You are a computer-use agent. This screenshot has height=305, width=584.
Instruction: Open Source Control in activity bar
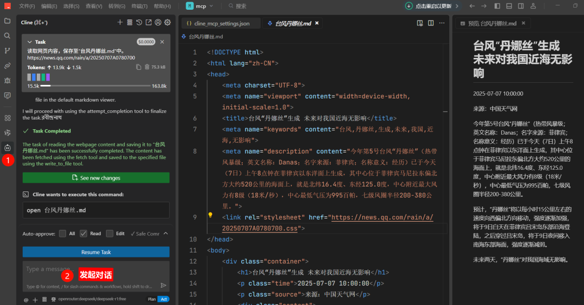click(8, 51)
